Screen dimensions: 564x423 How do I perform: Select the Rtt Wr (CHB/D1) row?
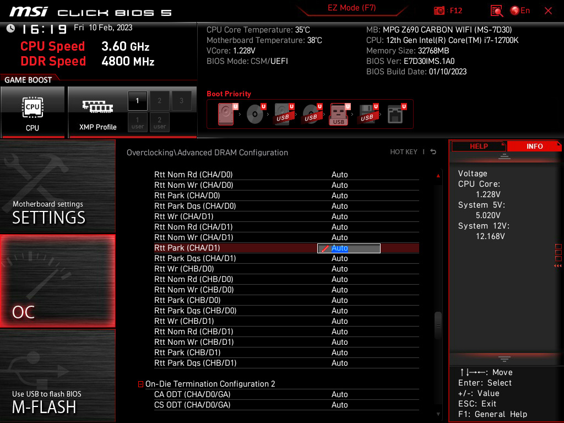[286, 321]
